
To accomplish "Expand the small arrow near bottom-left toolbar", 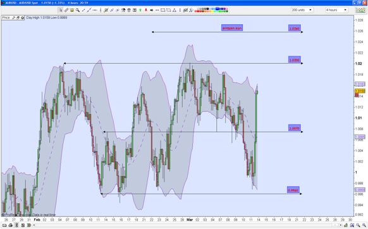I will (34, 225).
